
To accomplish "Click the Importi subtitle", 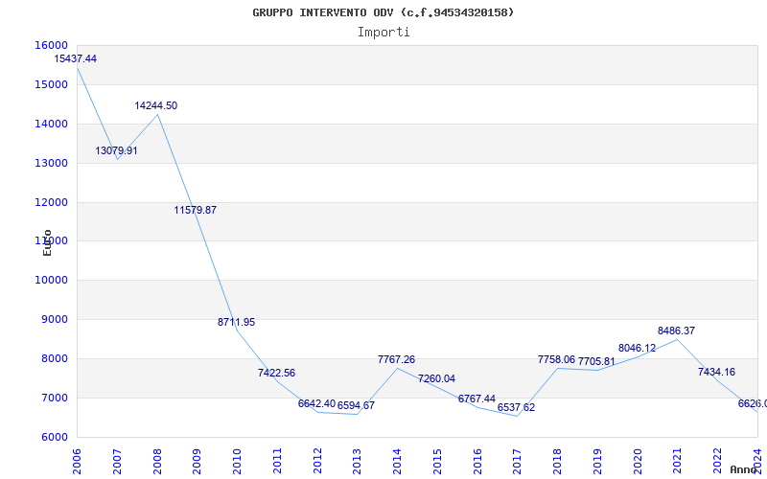I will point(383,33).
